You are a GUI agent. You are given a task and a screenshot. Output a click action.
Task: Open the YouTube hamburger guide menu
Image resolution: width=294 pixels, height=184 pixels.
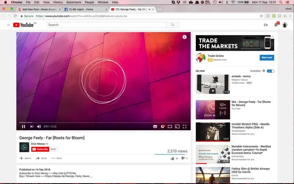click(x=8, y=25)
